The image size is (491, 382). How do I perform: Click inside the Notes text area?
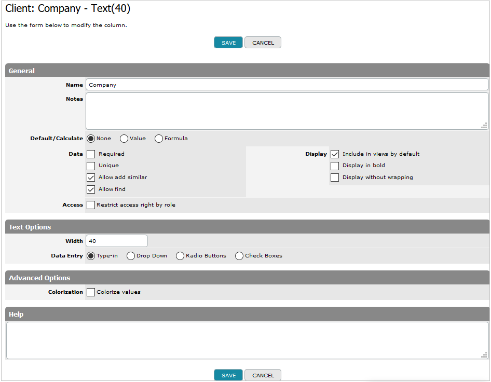(287, 111)
